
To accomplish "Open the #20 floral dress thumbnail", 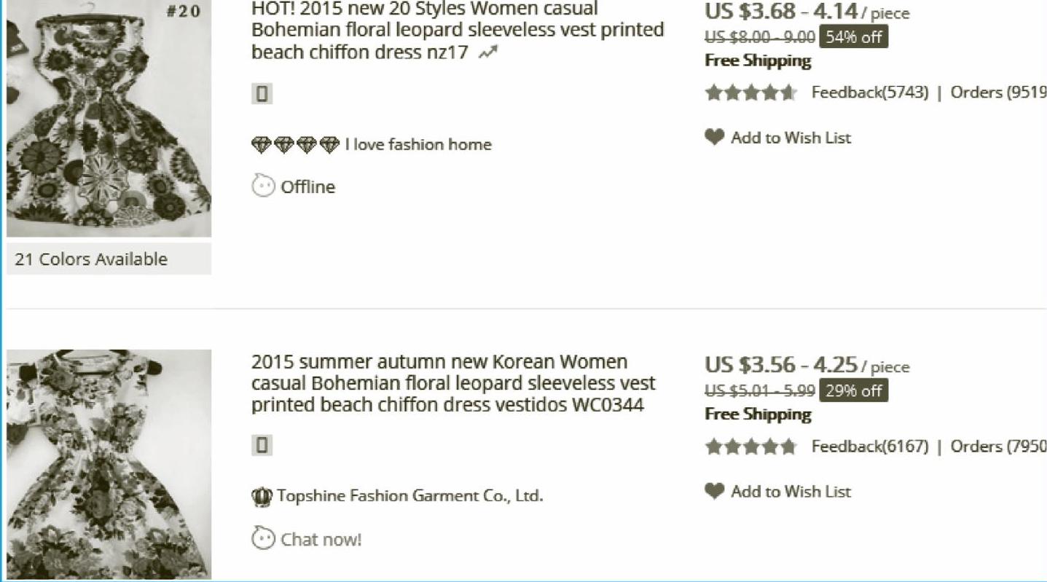I will coord(109,119).
